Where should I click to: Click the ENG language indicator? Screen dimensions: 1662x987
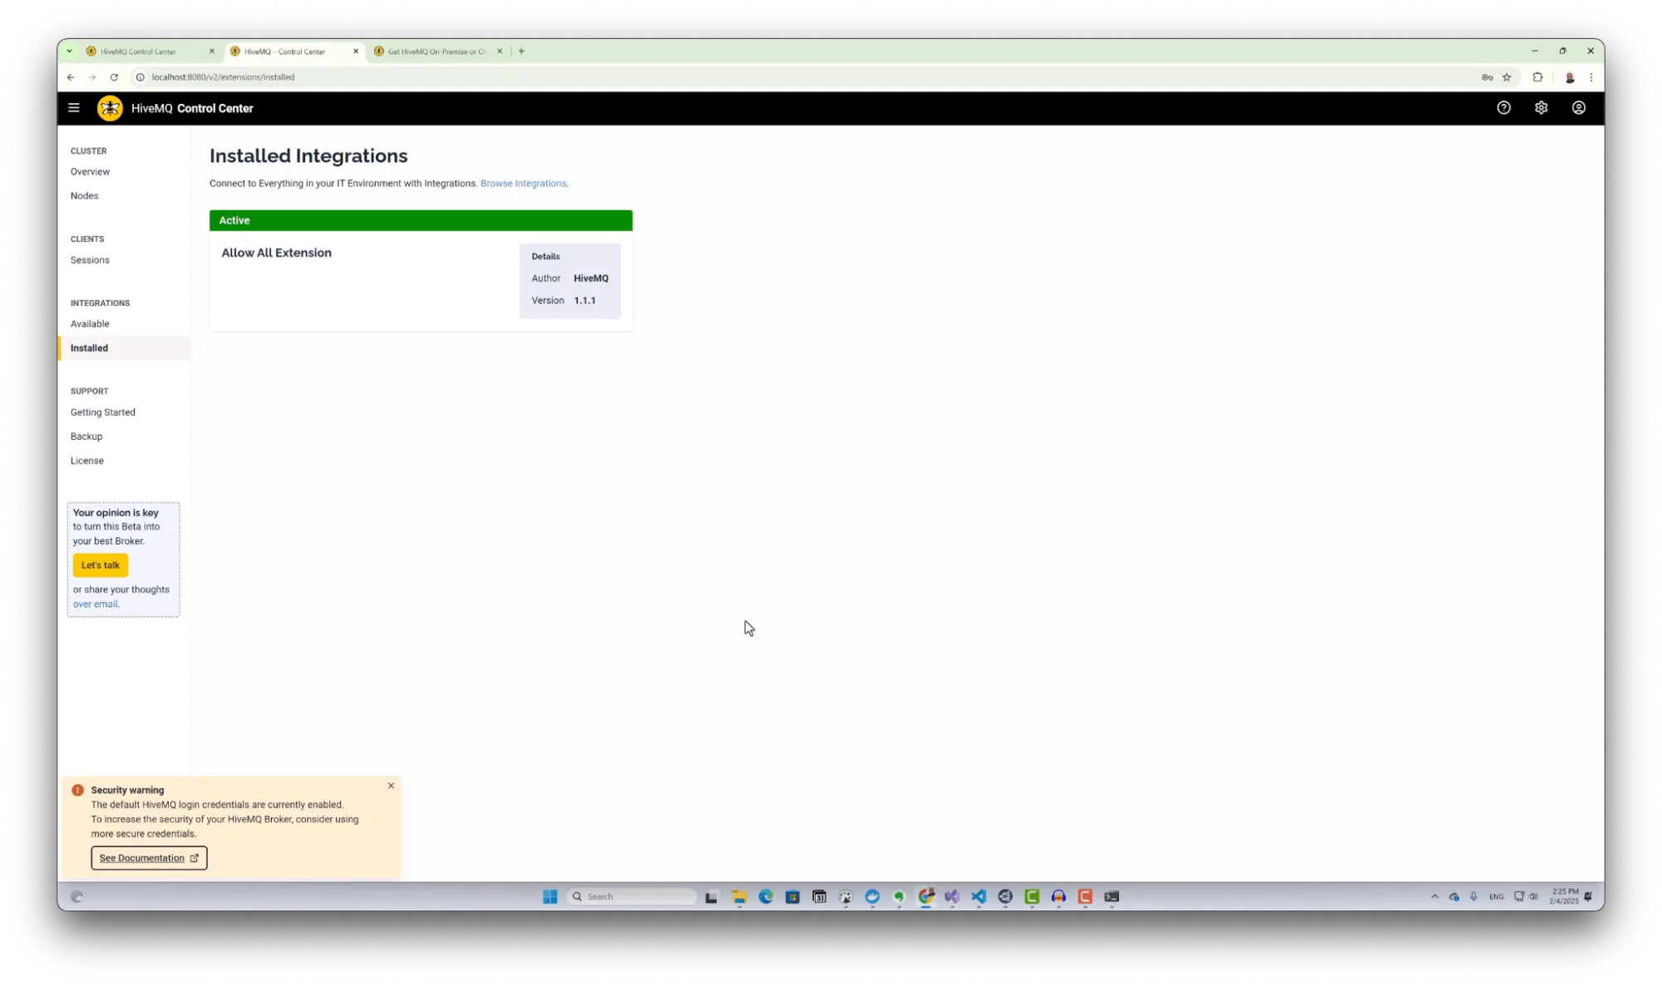click(1496, 896)
